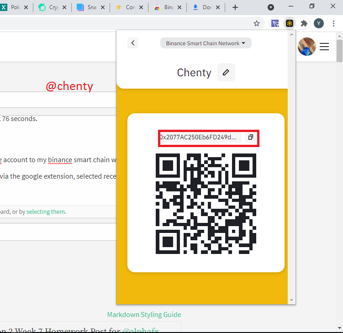Go back using the wallet's back arrow
This screenshot has height=333, width=343.
[133, 42]
